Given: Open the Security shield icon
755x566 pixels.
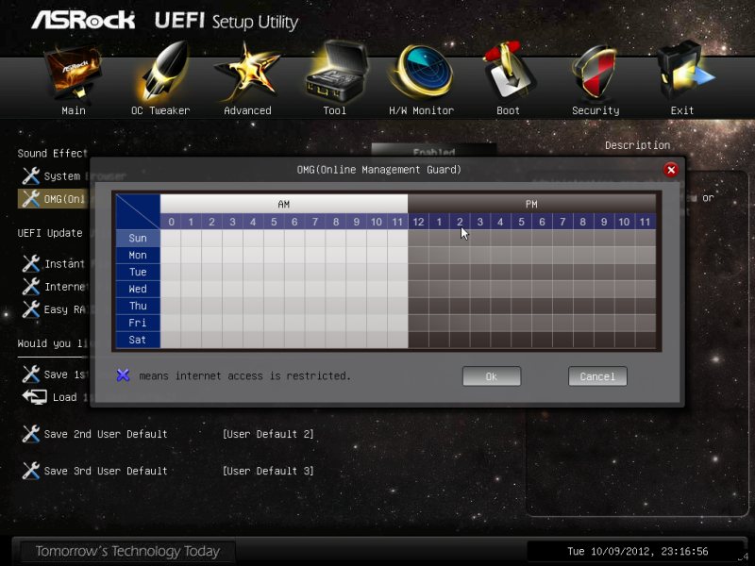Looking at the screenshot, I should [596, 73].
